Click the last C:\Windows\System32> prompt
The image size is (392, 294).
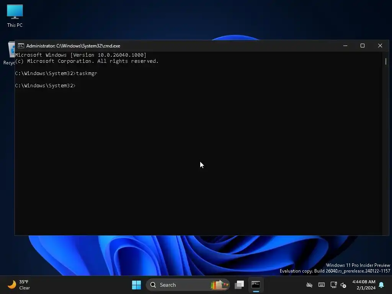(45, 85)
